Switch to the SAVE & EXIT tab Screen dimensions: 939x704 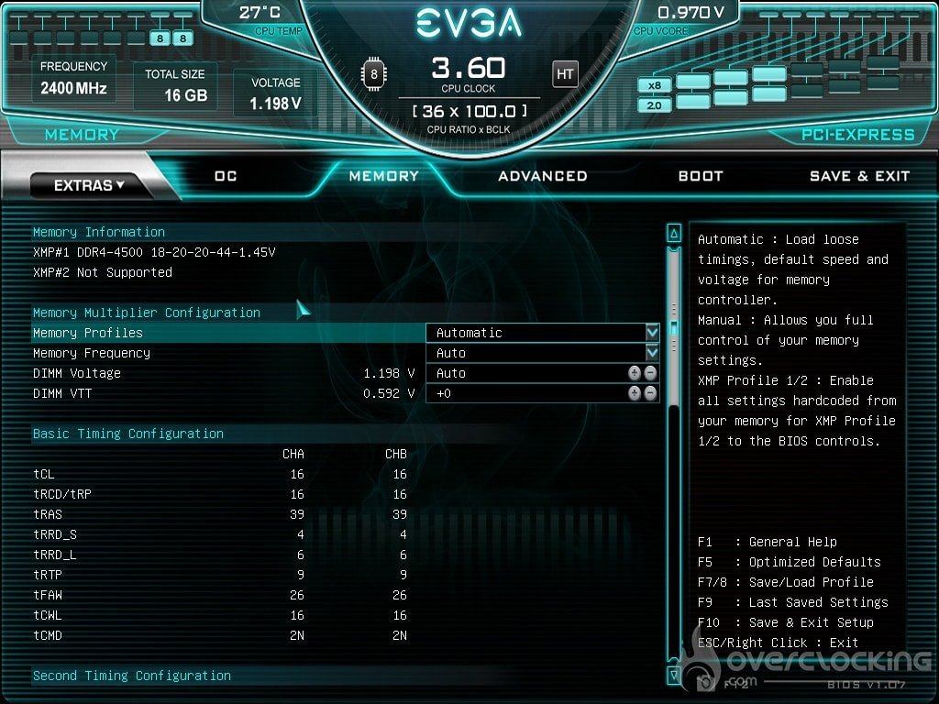[x=859, y=176]
